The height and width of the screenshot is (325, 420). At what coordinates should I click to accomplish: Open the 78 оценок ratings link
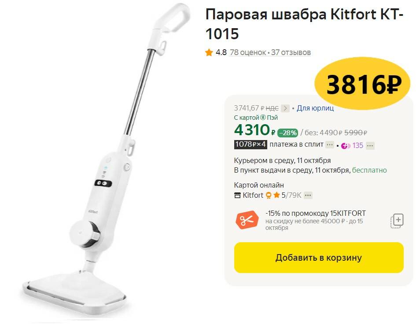(x=248, y=52)
